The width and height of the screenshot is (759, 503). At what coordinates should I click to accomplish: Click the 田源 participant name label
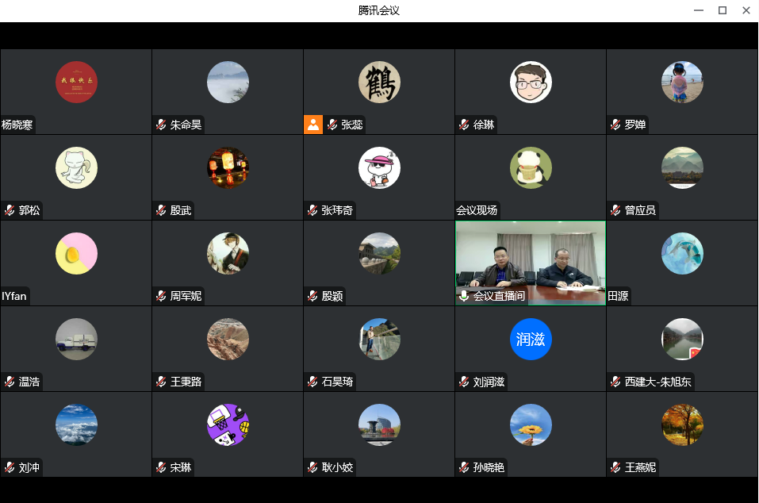618,296
